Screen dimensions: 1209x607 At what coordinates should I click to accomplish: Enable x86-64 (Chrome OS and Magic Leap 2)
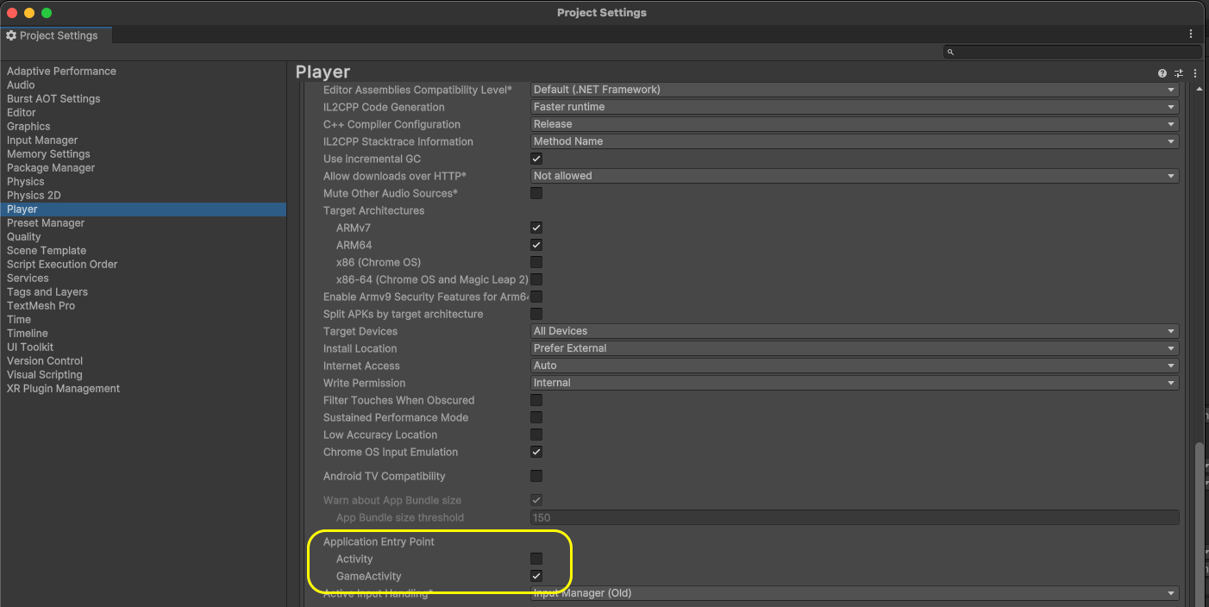tap(536, 279)
